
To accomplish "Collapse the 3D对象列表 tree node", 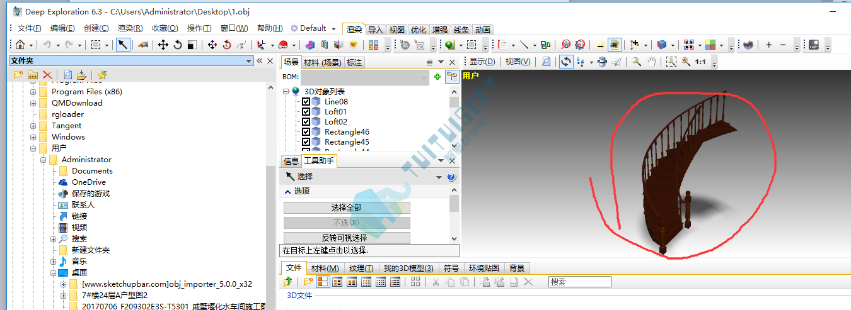I will click(286, 92).
